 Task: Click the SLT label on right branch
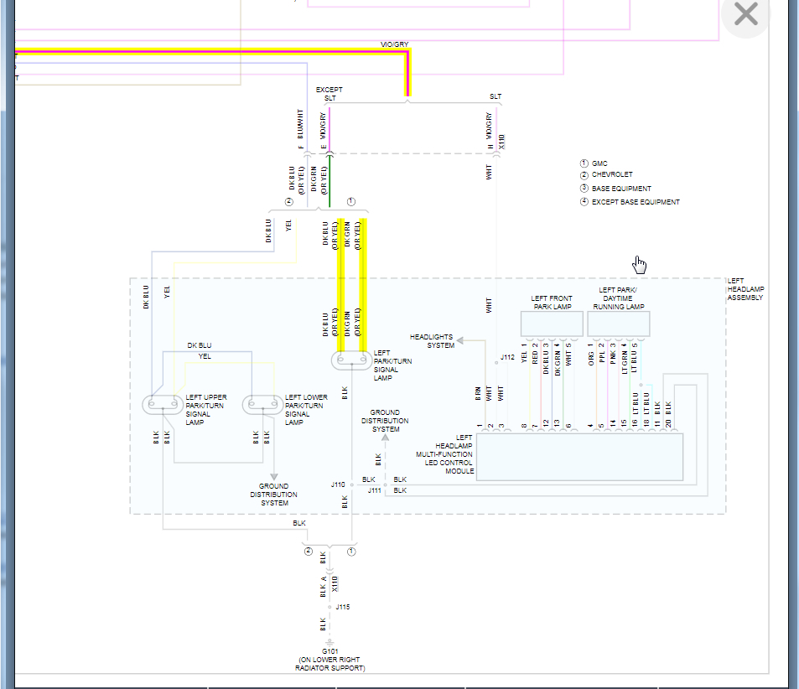click(495, 96)
